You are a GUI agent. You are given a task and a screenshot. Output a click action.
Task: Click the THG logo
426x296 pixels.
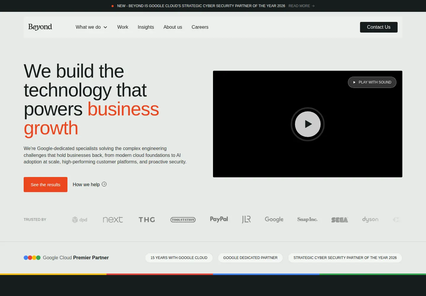(147, 220)
